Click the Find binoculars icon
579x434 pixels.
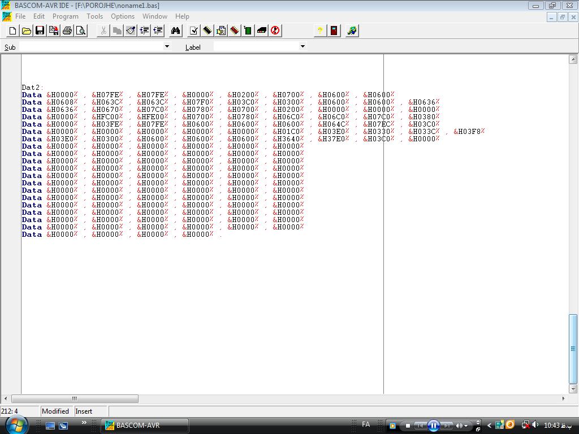[x=175, y=31]
